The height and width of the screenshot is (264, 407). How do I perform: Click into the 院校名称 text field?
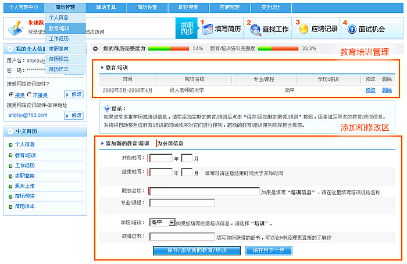pyautogui.click(x=204, y=191)
